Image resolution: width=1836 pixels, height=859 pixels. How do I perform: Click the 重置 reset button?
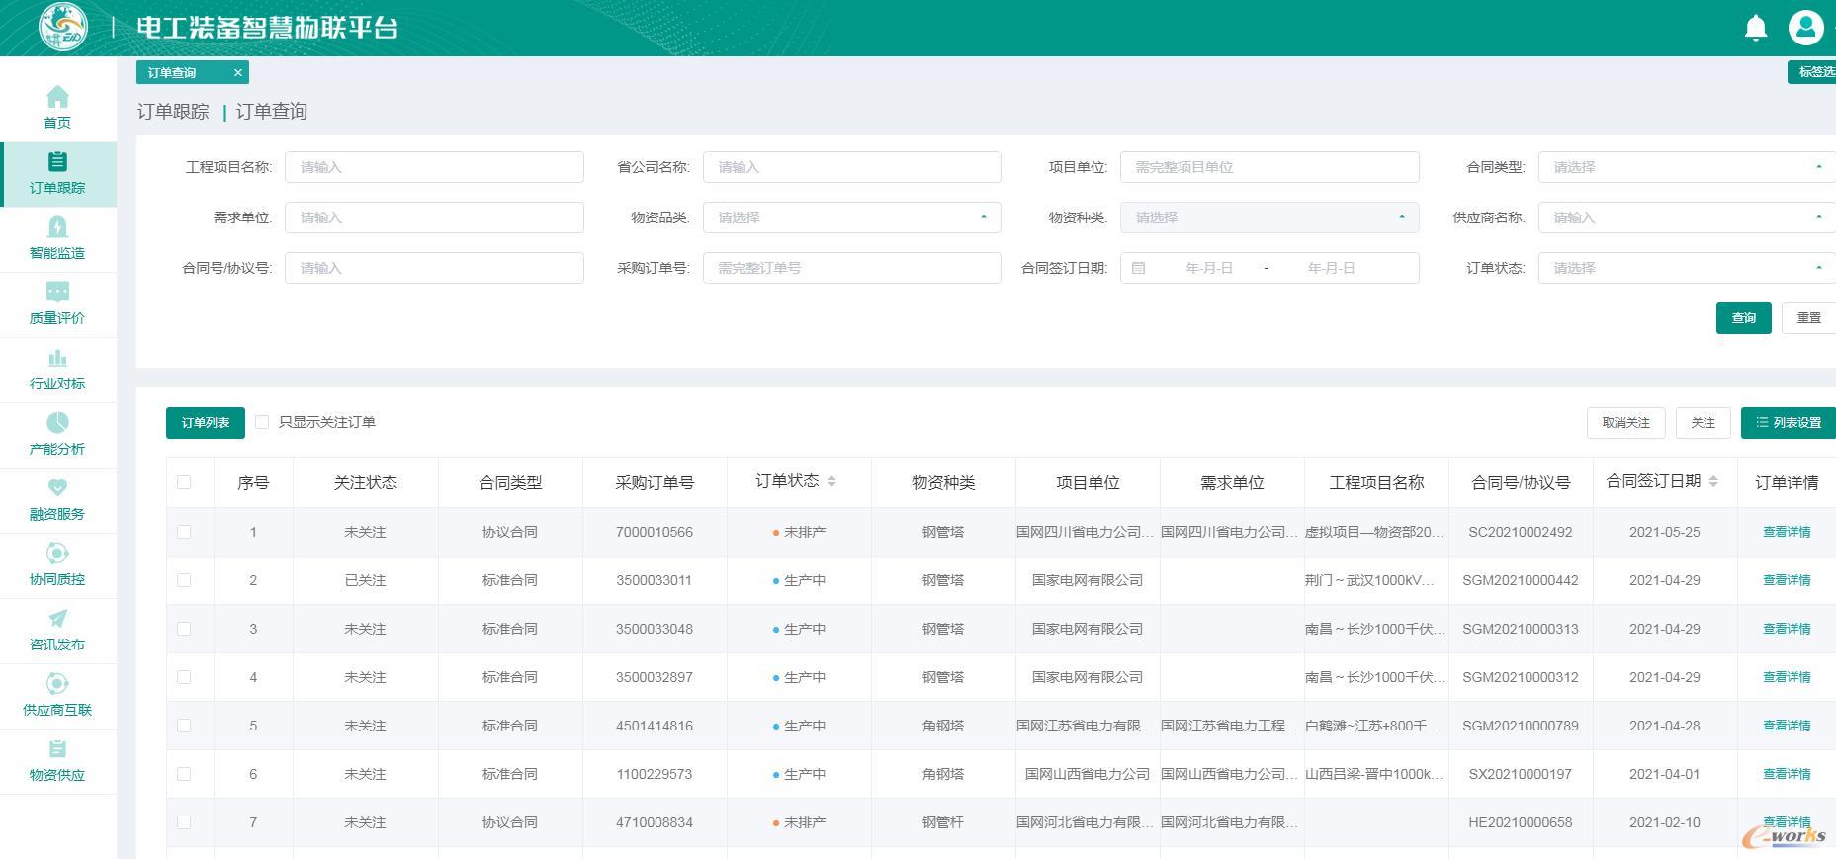[1808, 318]
